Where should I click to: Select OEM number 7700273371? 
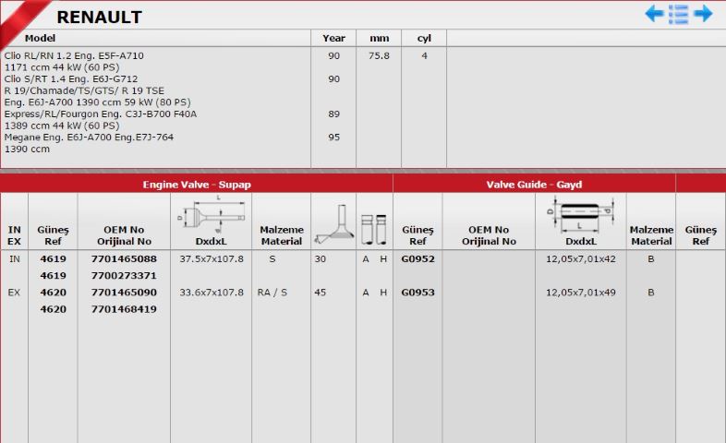(x=124, y=276)
